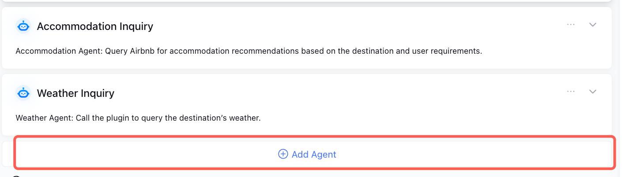Select the Accommodation Inquiry title
This screenshot has width=625, height=177.
[x=95, y=26]
